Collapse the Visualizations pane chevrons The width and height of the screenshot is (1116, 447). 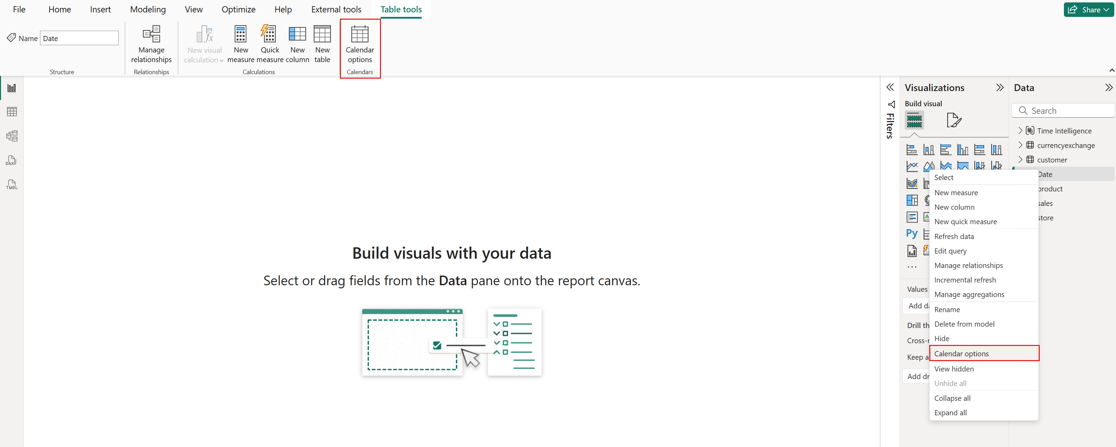(x=999, y=88)
